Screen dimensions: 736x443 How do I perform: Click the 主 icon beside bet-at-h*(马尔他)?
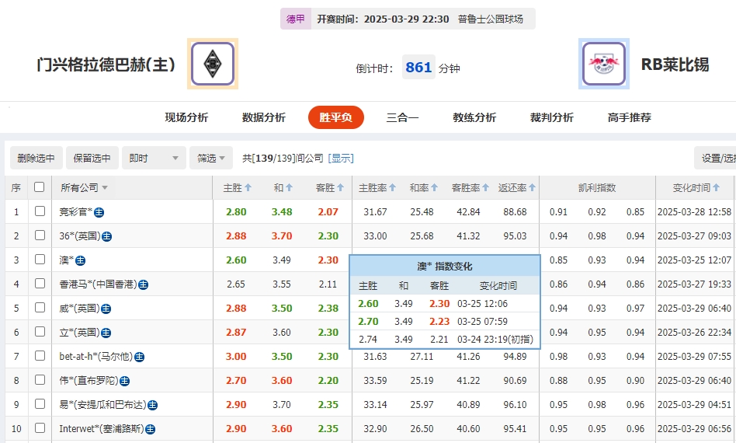point(139,357)
